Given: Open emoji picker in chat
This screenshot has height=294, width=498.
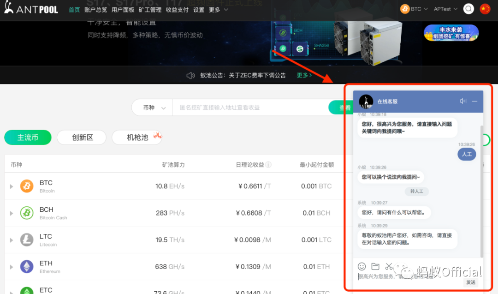Looking at the screenshot, I should [x=362, y=266].
